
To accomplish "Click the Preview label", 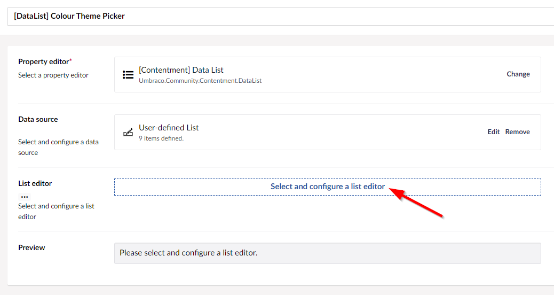I will coord(31,247).
